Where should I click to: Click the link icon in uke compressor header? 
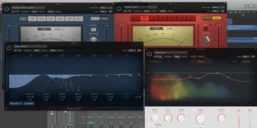point(222,11)
